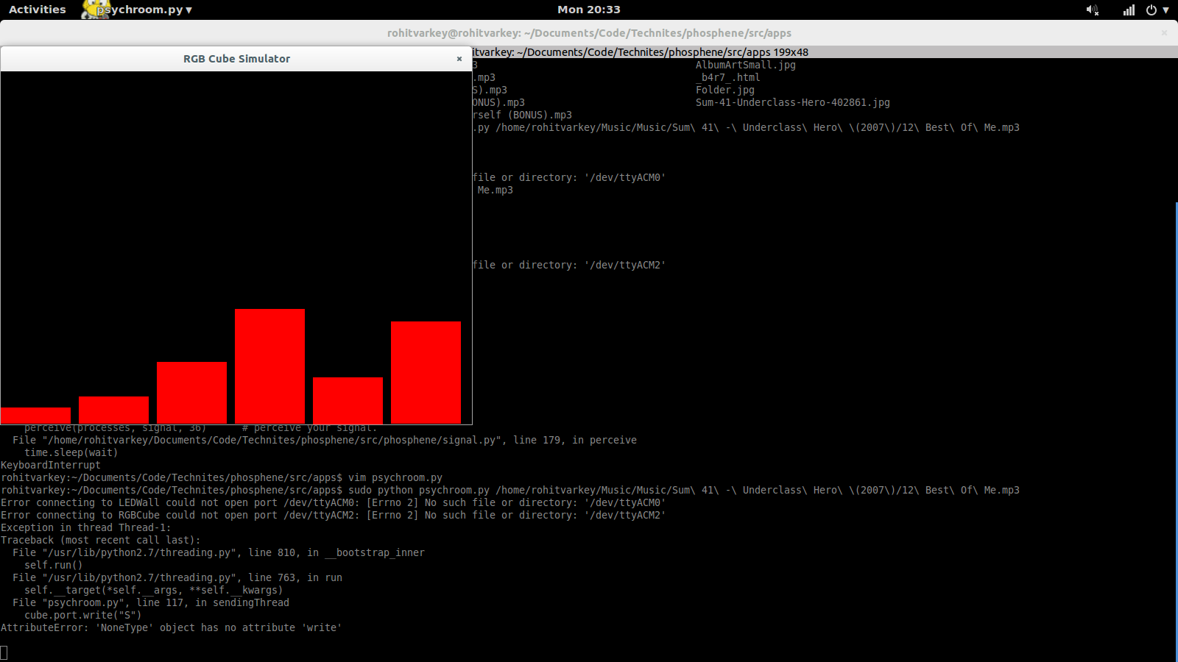Click 'Exception in thread Thread-1:' line

85,527
